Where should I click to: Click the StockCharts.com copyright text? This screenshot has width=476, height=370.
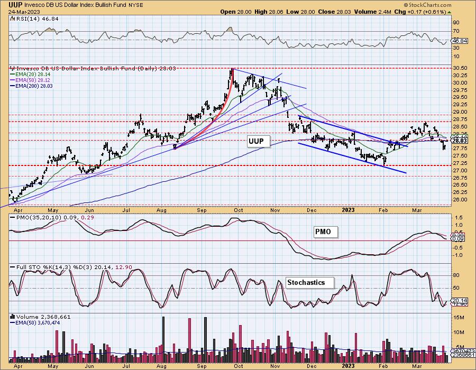pyautogui.click(x=427, y=5)
